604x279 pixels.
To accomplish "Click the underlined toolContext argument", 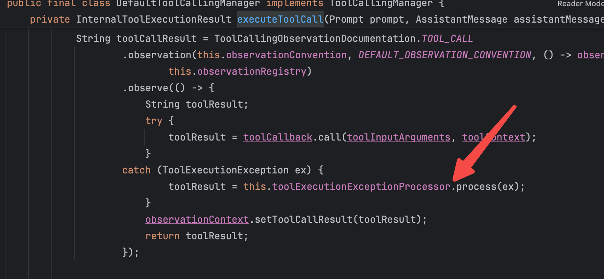I will (493, 137).
